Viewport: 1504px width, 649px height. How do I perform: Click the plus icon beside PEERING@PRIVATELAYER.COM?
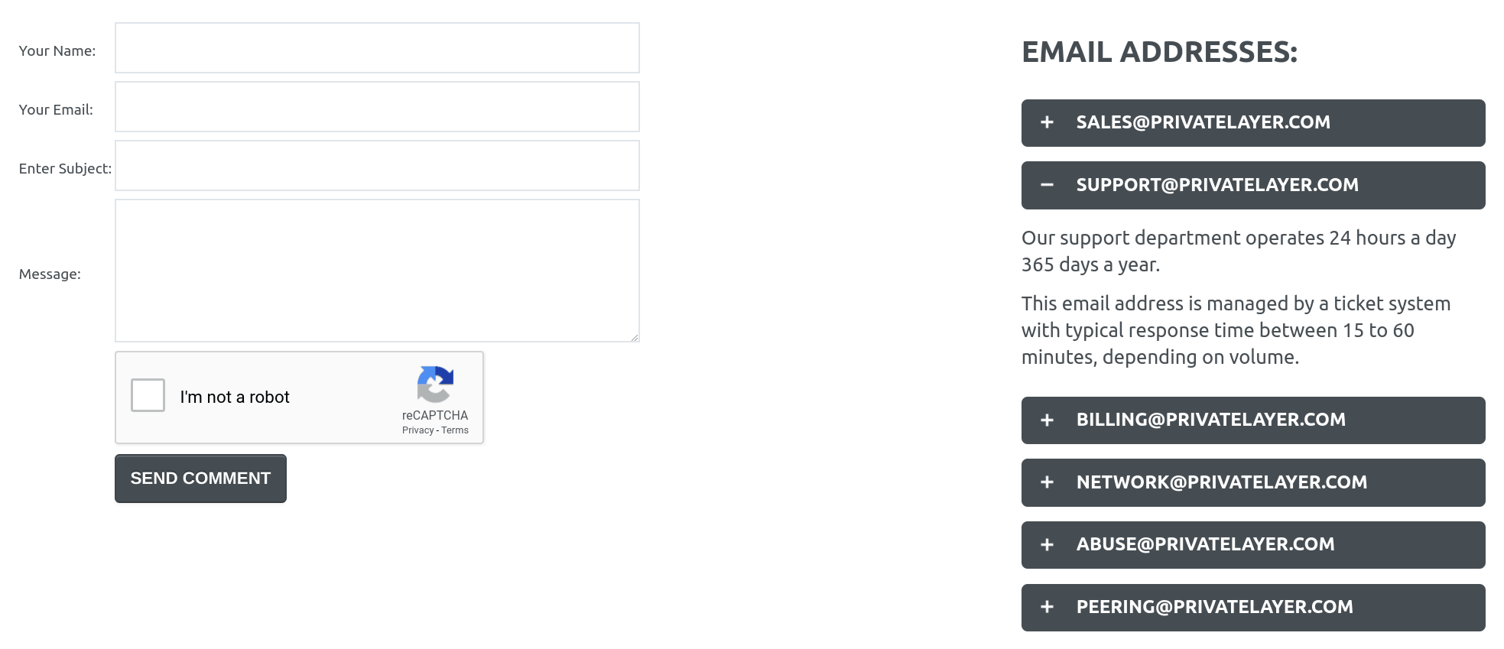pos(1047,607)
